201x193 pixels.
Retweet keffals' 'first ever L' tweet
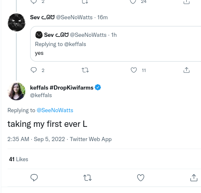pos(88,178)
